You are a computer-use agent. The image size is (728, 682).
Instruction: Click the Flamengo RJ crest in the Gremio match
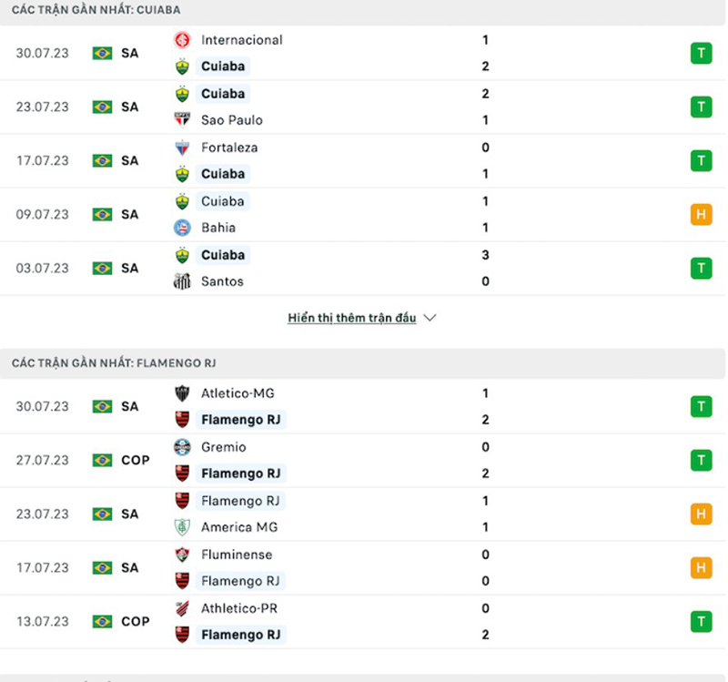pos(181,473)
